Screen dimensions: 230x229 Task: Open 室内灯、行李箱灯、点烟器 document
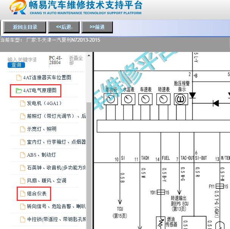click(x=56, y=142)
